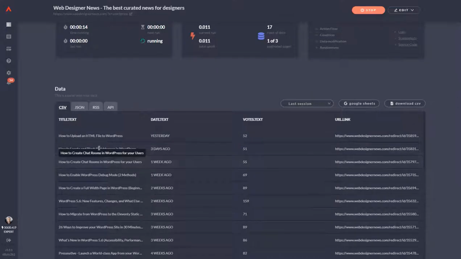Click the orange app logo in the sidebar
The height and width of the screenshot is (259, 461).
click(9, 9)
